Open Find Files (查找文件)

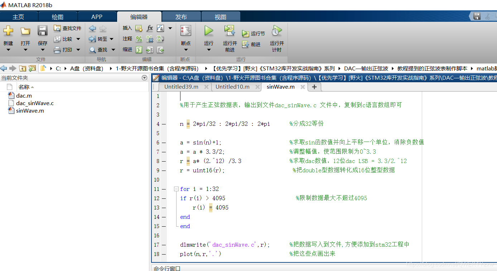click(x=67, y=28)
